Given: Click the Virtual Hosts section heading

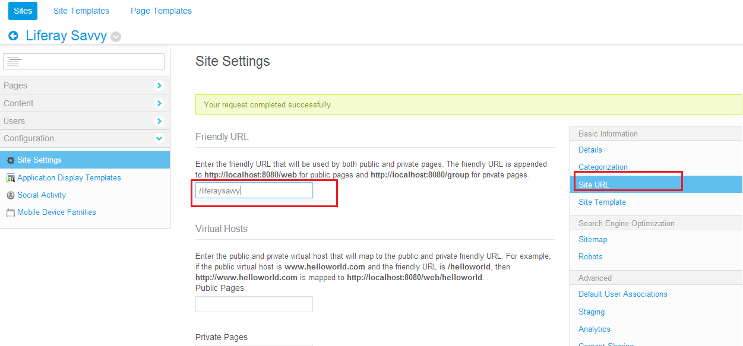Looking at the screenshot, I should click(x=222, y=228).
